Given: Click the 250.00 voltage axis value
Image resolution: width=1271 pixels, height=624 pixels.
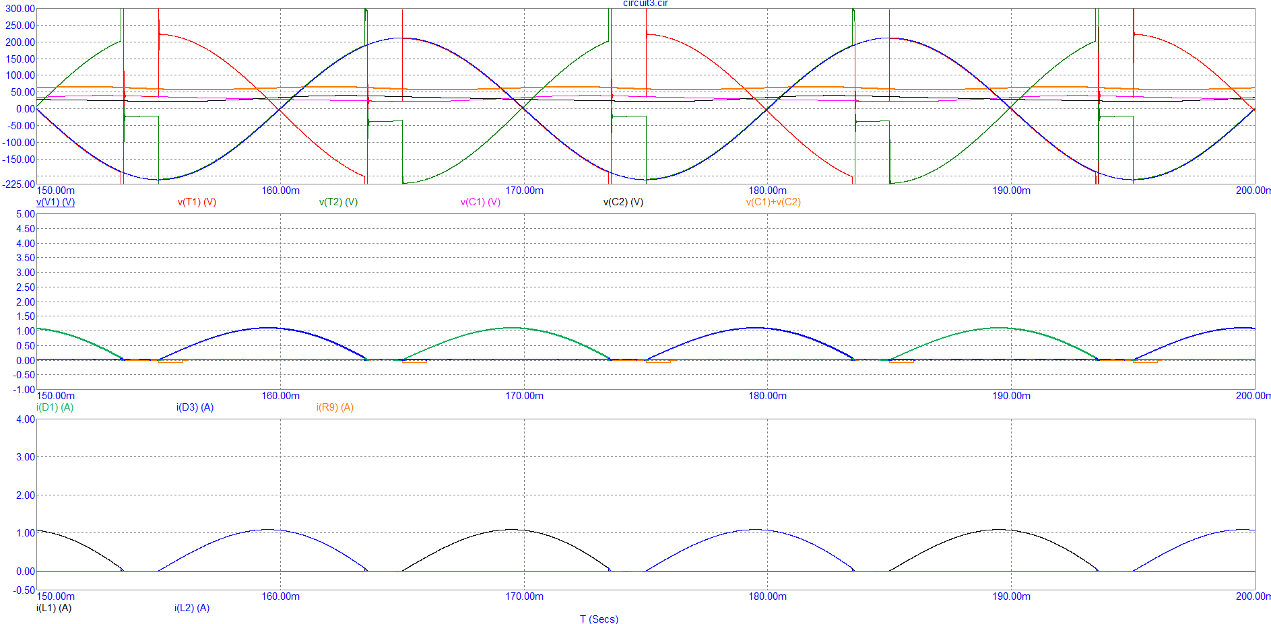Looking at the screenshot, I should pyautogui.click(x=20, y=26).
